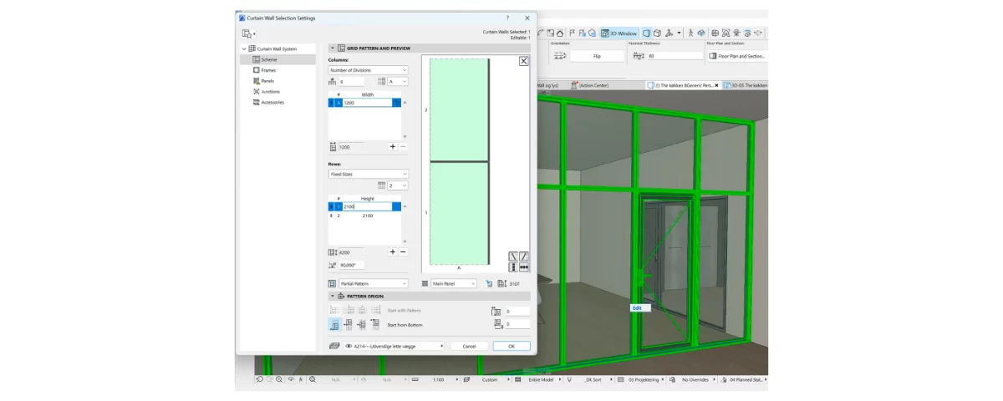
Task: Collapse the Pattern Origin section
Action: coord(332,296)
